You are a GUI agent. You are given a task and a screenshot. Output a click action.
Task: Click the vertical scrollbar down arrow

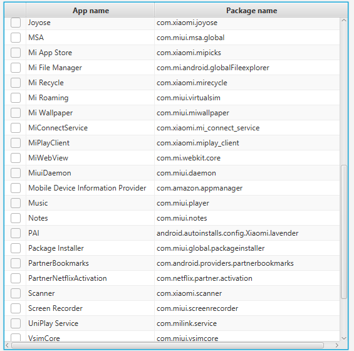344,338
